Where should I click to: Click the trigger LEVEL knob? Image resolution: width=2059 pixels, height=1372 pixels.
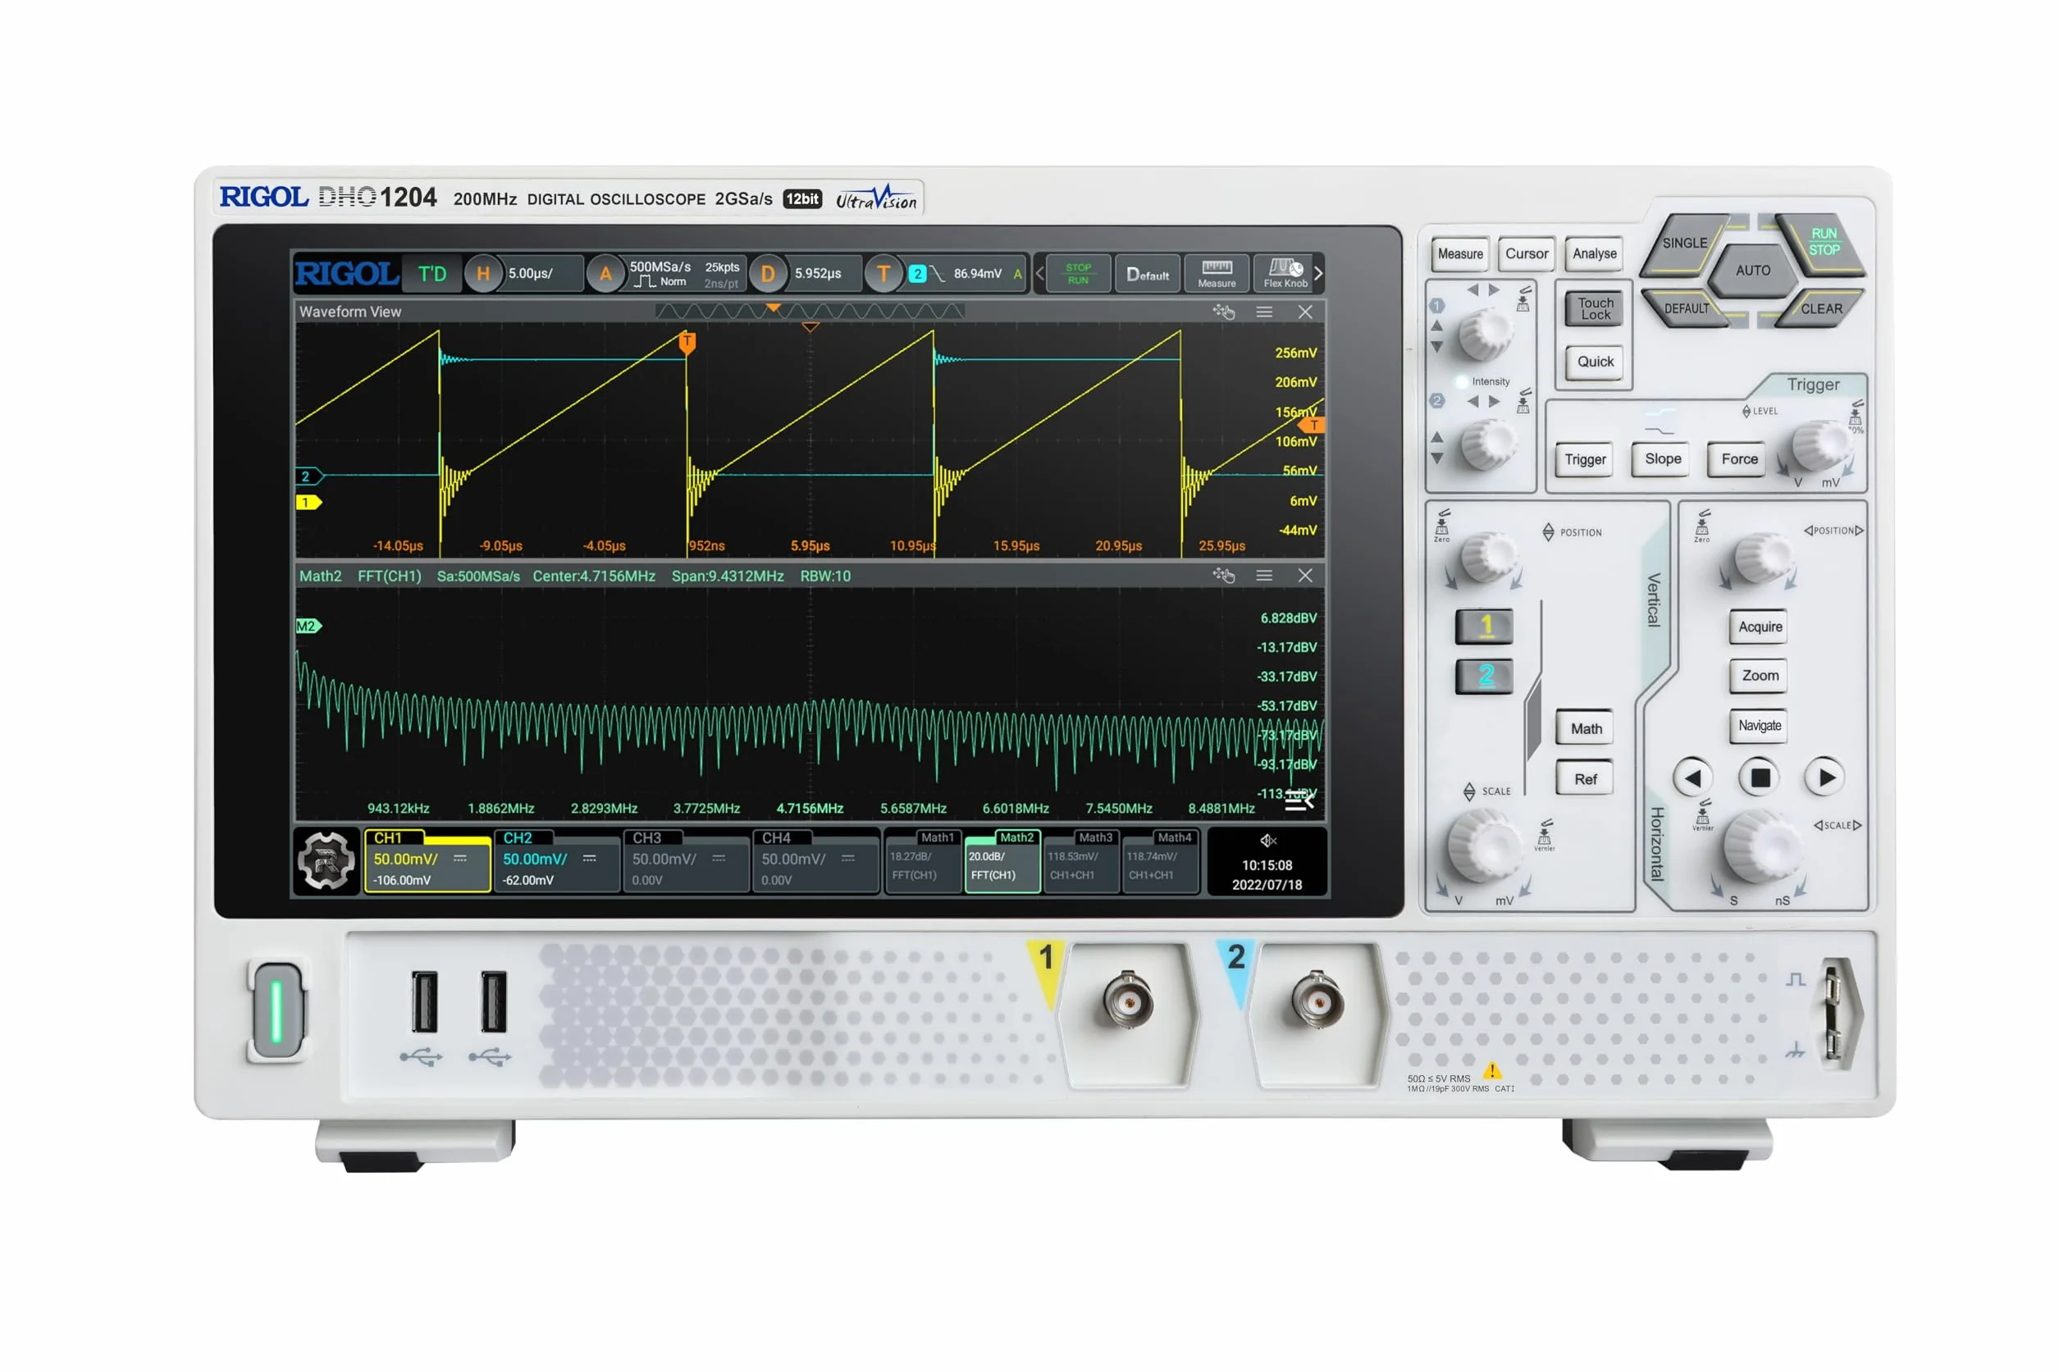(x=1820, y=445)
